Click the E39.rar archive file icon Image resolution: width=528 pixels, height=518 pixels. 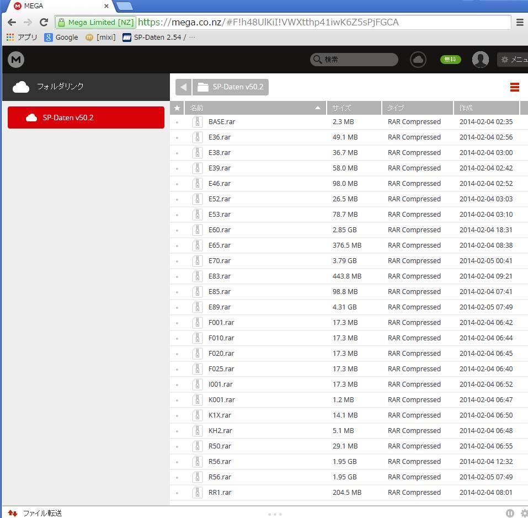(198, 168)
